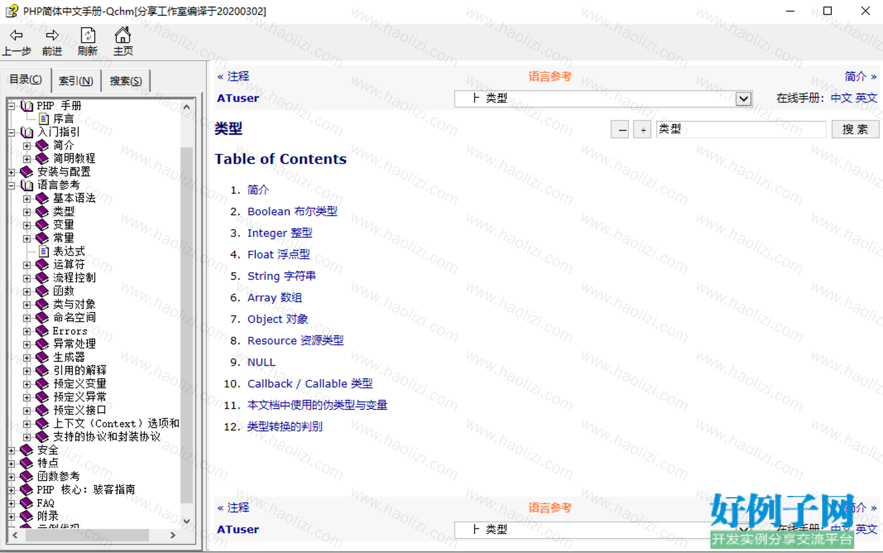Click the purple book icon beside 安装与配置

26,172
